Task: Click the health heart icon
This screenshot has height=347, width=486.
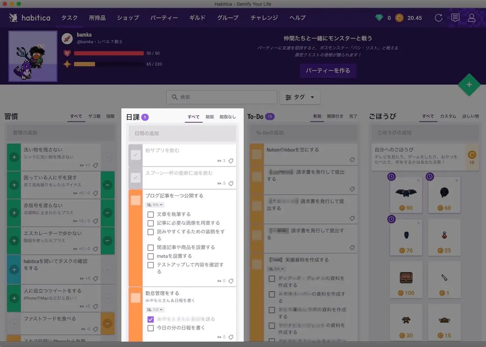Action: 67,53
